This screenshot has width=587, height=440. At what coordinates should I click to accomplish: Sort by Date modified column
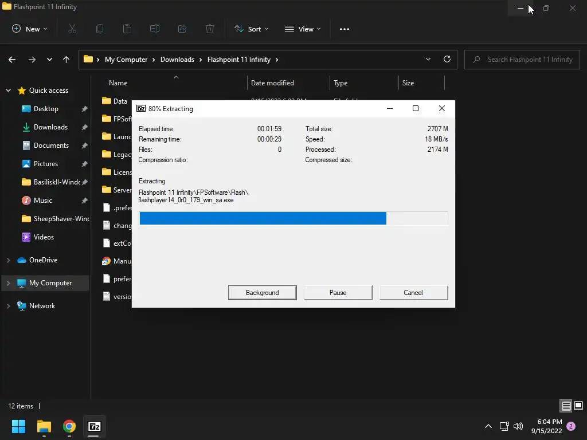point(272,83)
